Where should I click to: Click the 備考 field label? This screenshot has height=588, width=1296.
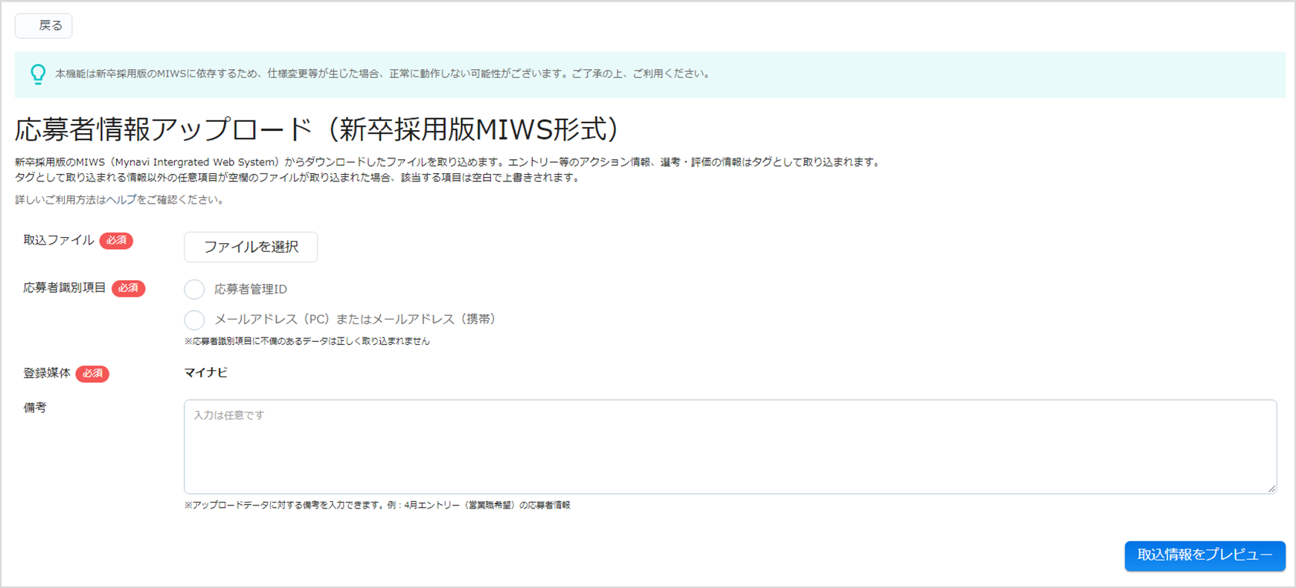click(35, 408)
